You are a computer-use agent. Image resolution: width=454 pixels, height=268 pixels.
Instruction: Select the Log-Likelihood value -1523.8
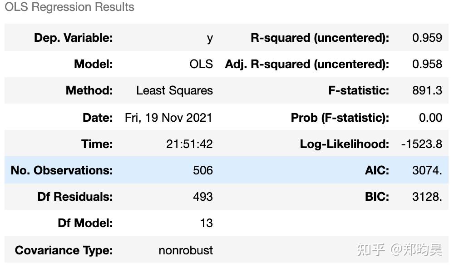point(422,144)
